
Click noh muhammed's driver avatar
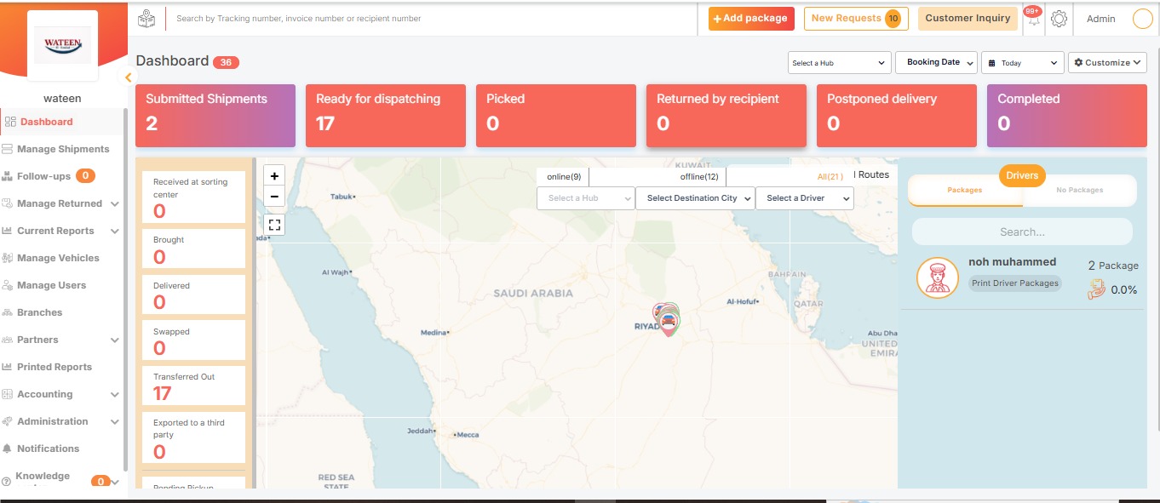(938, 278)
